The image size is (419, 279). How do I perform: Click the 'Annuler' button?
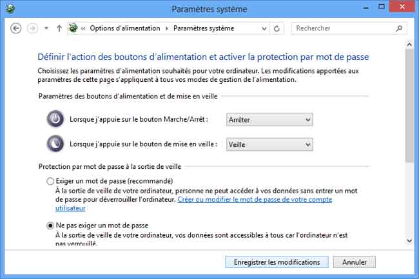(355, 262)
